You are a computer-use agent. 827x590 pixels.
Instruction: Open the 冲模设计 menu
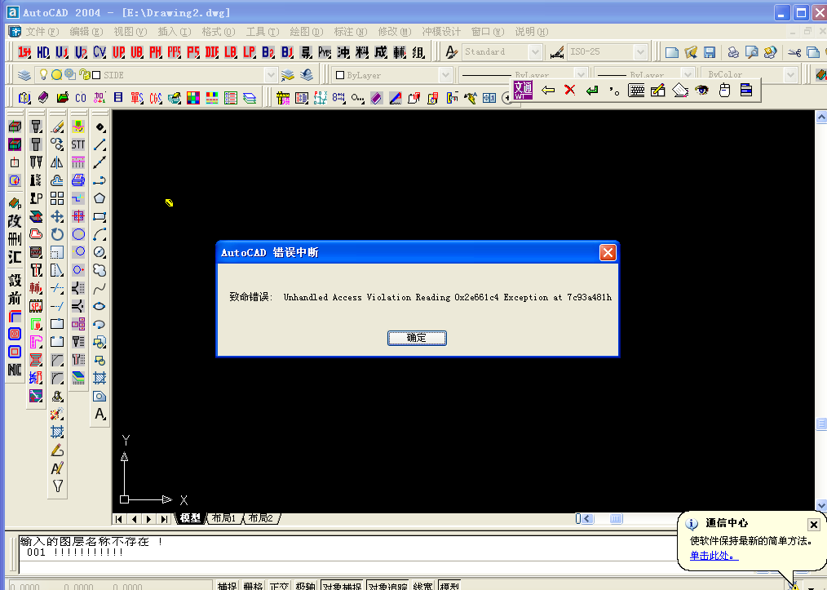[441, 32]
